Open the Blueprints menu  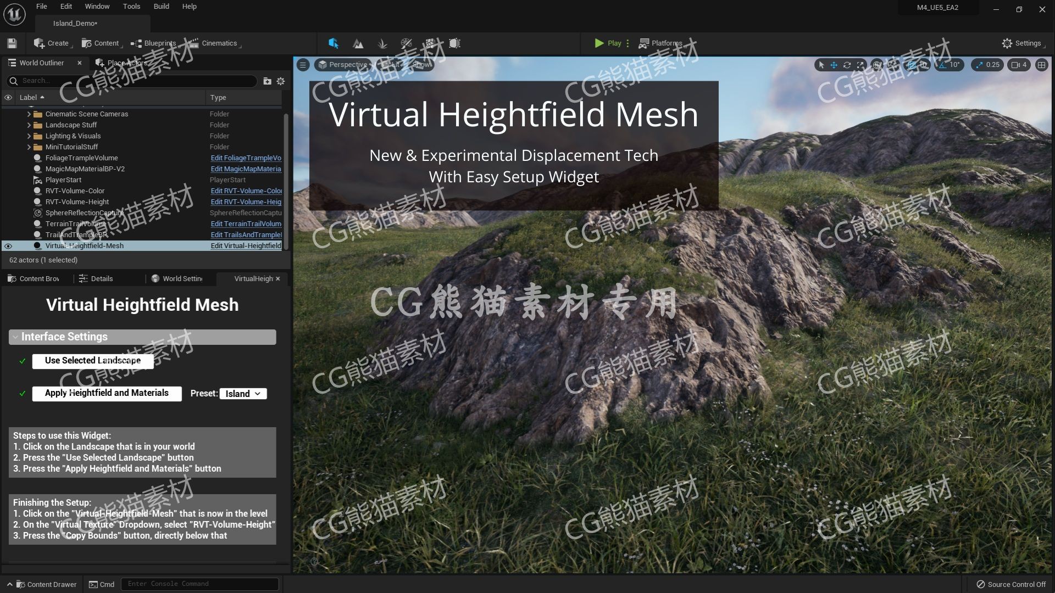(156, 43)
